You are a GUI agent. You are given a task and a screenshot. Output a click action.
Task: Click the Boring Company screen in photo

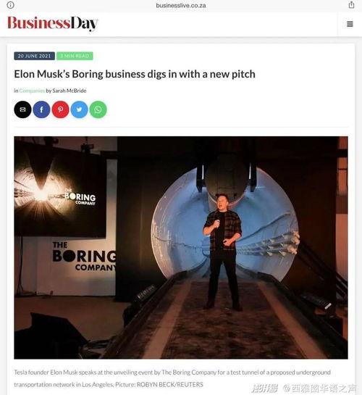(x=60, y=191)
